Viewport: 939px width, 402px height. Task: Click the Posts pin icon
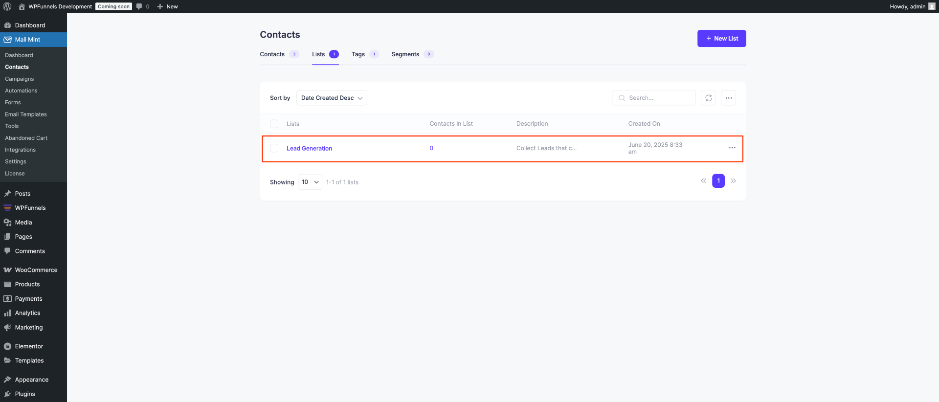[7, 194]
